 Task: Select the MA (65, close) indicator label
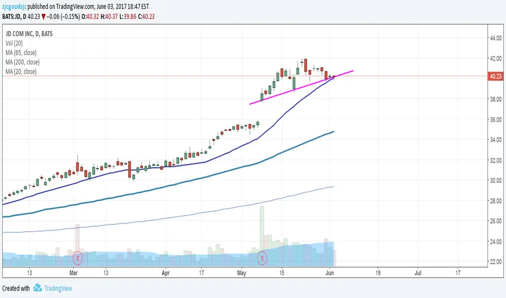[x=21, y=53]
